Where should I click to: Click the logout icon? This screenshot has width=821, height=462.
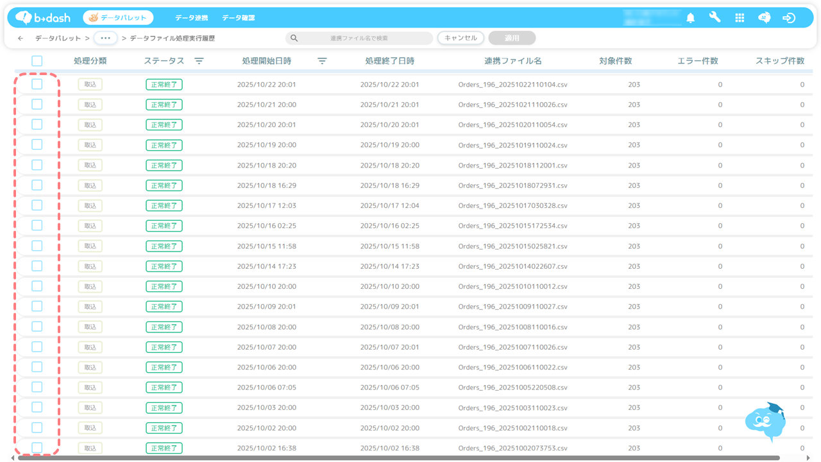click(x=789, y=18)
